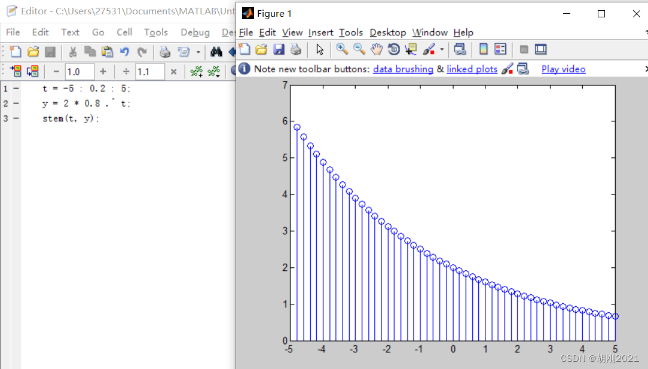The width and height of the screenshot is (648, 369).
Task: Open Cell menu in Editor
Action: coord(124,32)
